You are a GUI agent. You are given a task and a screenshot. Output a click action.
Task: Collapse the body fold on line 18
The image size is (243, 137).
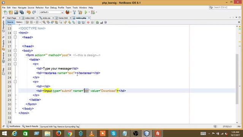click(x=15, y=51)
